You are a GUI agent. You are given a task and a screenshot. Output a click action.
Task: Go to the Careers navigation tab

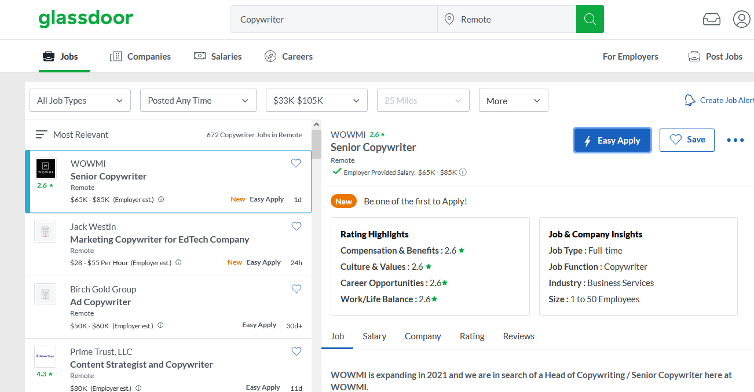288,56
